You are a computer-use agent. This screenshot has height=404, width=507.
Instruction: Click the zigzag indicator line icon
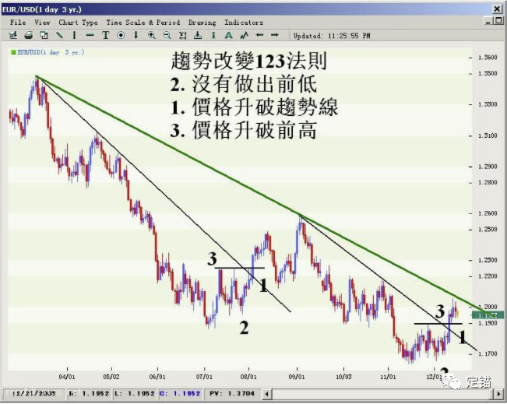click(244, 35)
